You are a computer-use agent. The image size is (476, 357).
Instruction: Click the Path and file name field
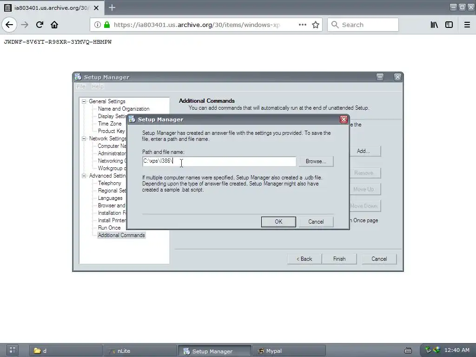click(x=219, y=161)
